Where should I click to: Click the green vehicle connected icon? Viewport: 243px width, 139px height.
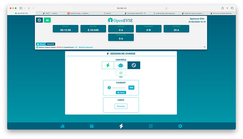[x=47, y=20]
